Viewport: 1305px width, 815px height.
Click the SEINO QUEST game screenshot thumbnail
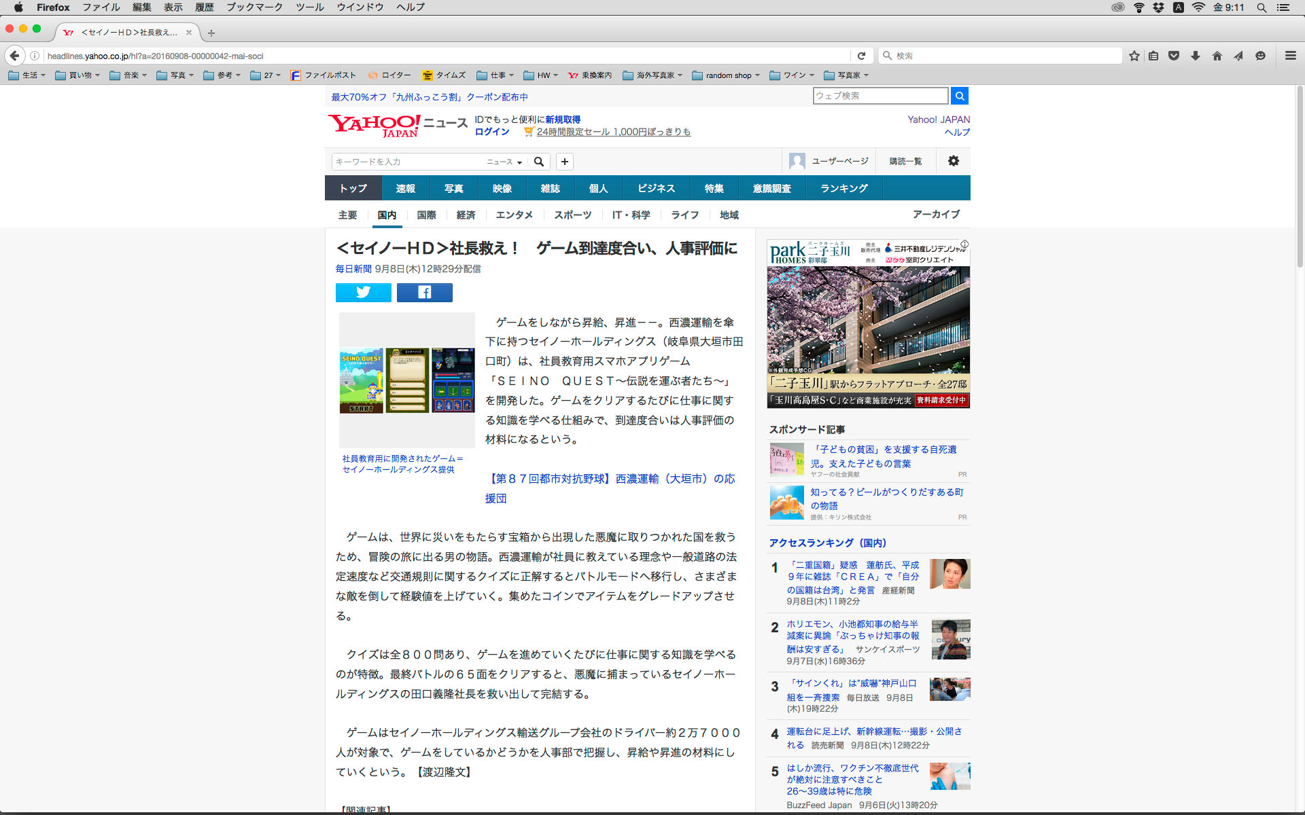(x=406, y=380)
